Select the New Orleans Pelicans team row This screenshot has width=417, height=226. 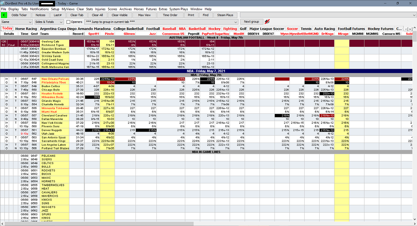55,79
